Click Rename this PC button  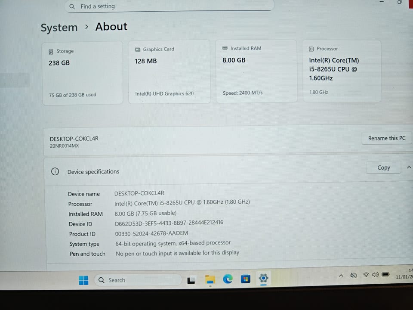386,138
